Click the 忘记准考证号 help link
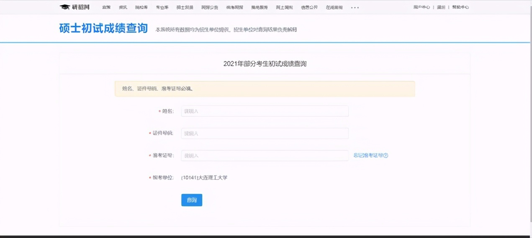The width and height of the screenshot is (532, 238). [371, 155]
